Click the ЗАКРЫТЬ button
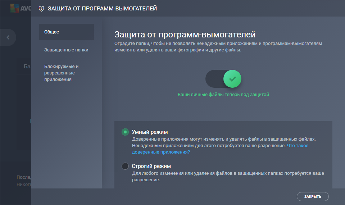The height and width of the screenshot is (205, 345). pos(313,196)
